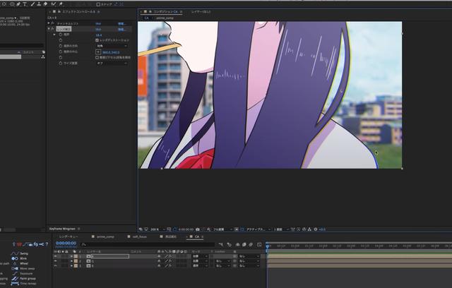Open the graph editor button in the timeline

coord(259,244)
